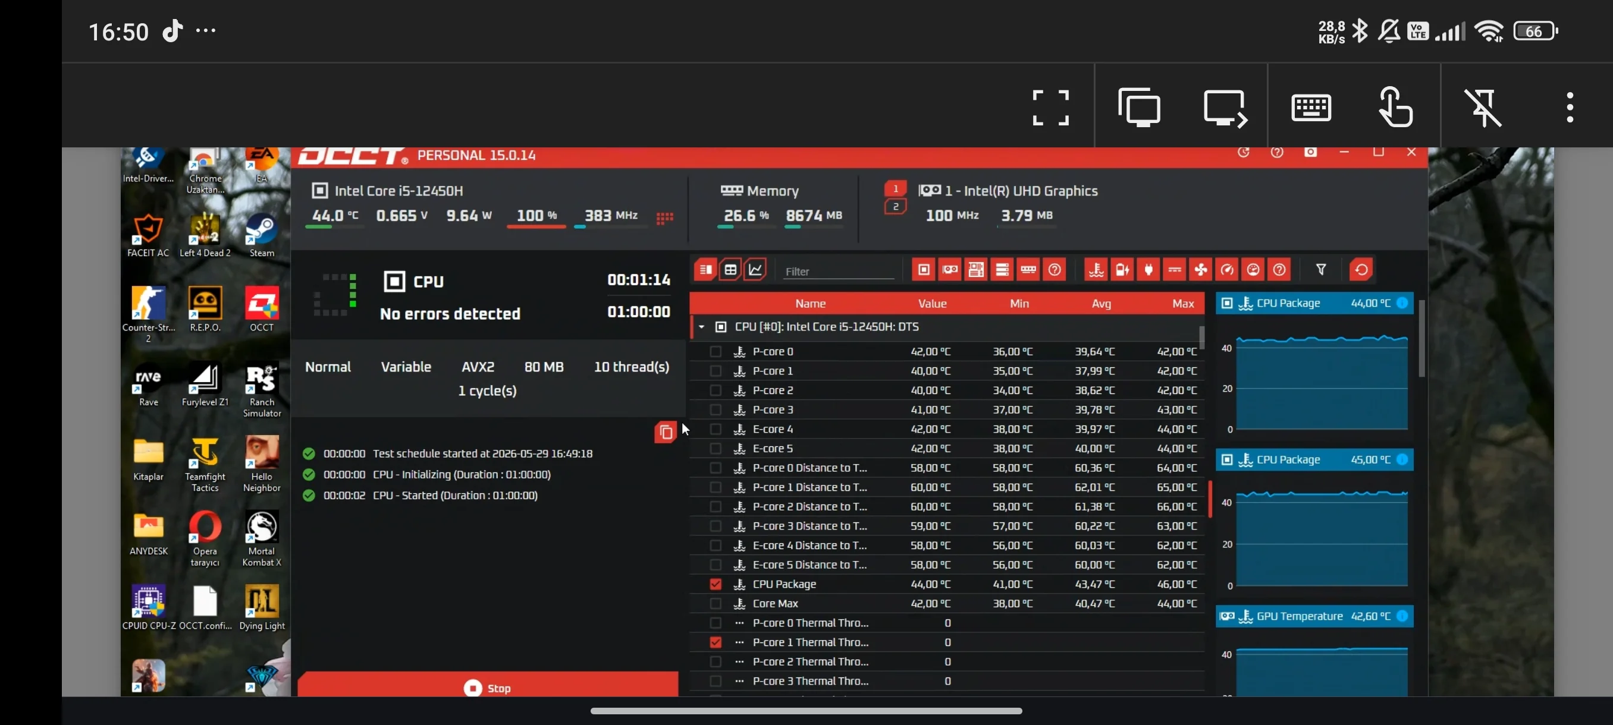Sort the sensor table by Avg column
Image resolution: width=1613 pixels, height=725 pixels.
point(1101,304)
